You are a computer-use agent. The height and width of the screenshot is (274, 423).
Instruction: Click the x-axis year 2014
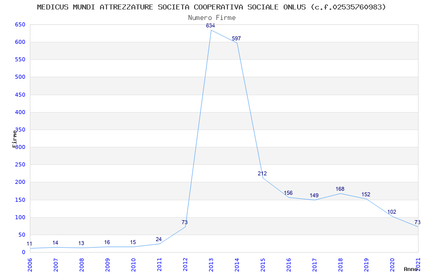(x=237, y=265)
